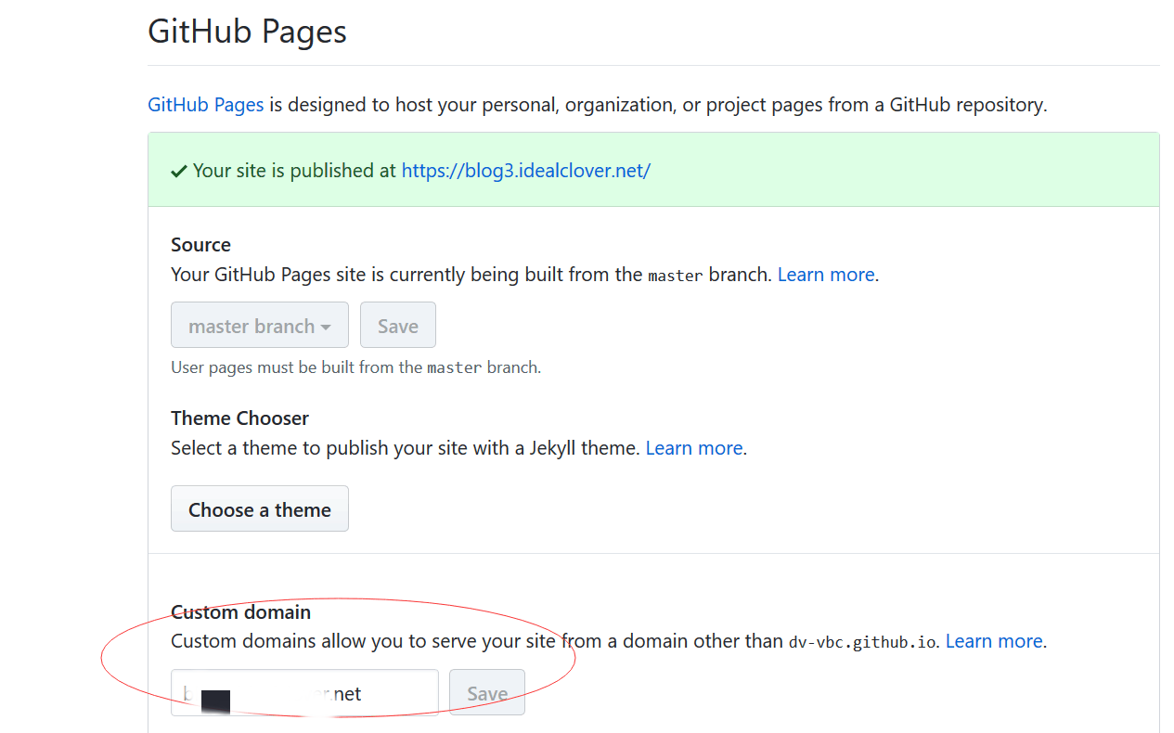Click the dv-vbc.github.io code text
The width and height of the screenshot is (1174, 733).
tap(861, 642)
